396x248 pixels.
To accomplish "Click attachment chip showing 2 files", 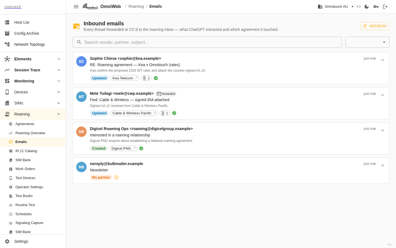I will coord(146,78).
